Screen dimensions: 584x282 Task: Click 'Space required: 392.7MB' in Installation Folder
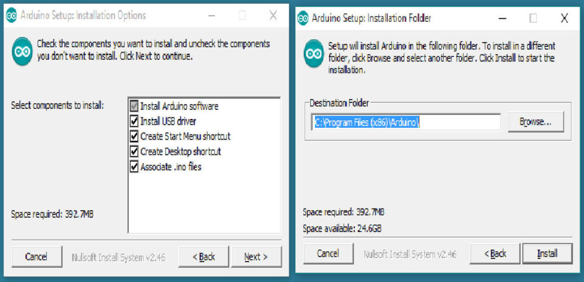pyautogui.click(x=343, y=212)
